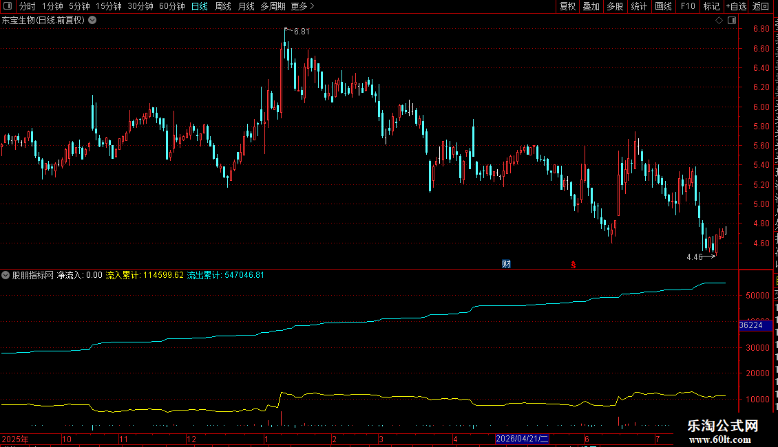Click the 叠加 overlay button
778x447 pixels.
[591, 6]
